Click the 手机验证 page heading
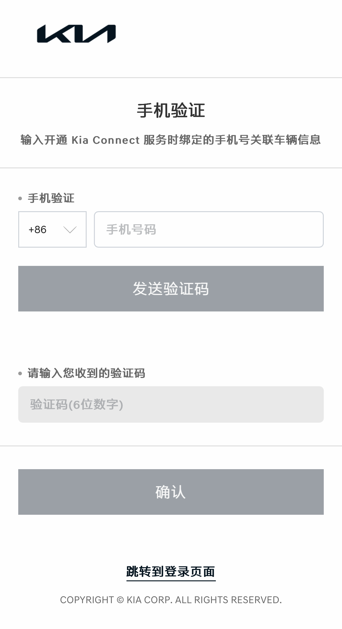The width and height of the screenshot is (342, 629). 171,110
